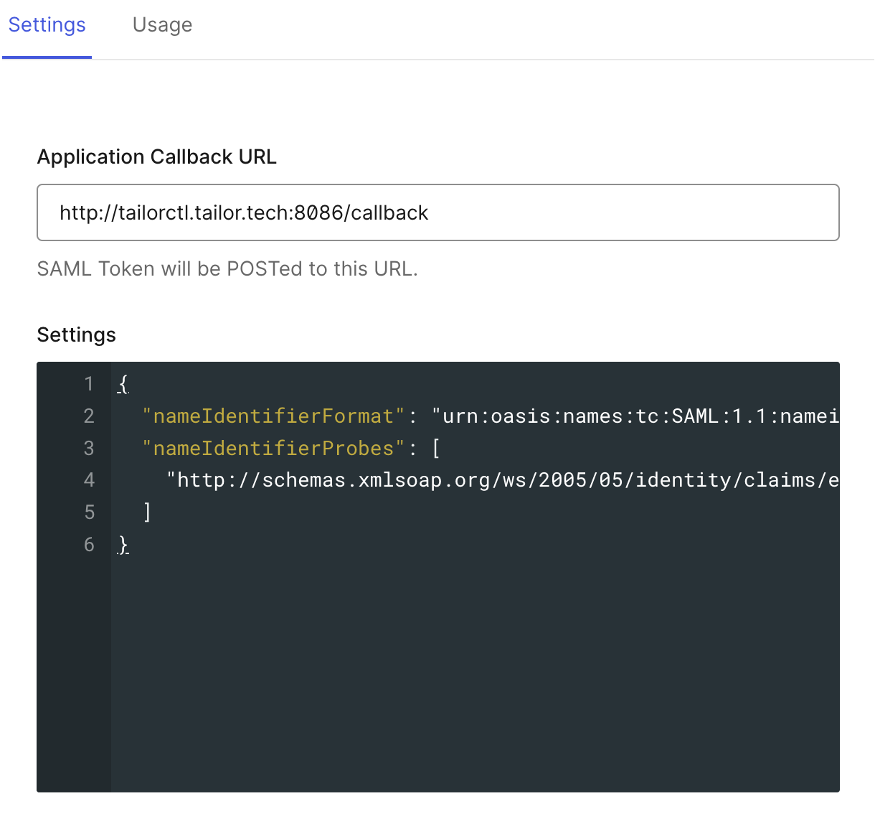Screen dimensions: 875x824
Task: Select the Settings tab
Action: (x=47, y=24)
